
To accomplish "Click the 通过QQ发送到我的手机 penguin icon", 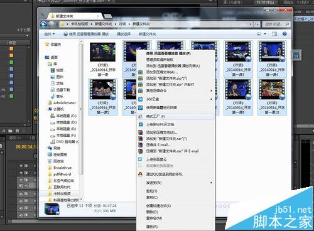I will (x=140, y=174).
